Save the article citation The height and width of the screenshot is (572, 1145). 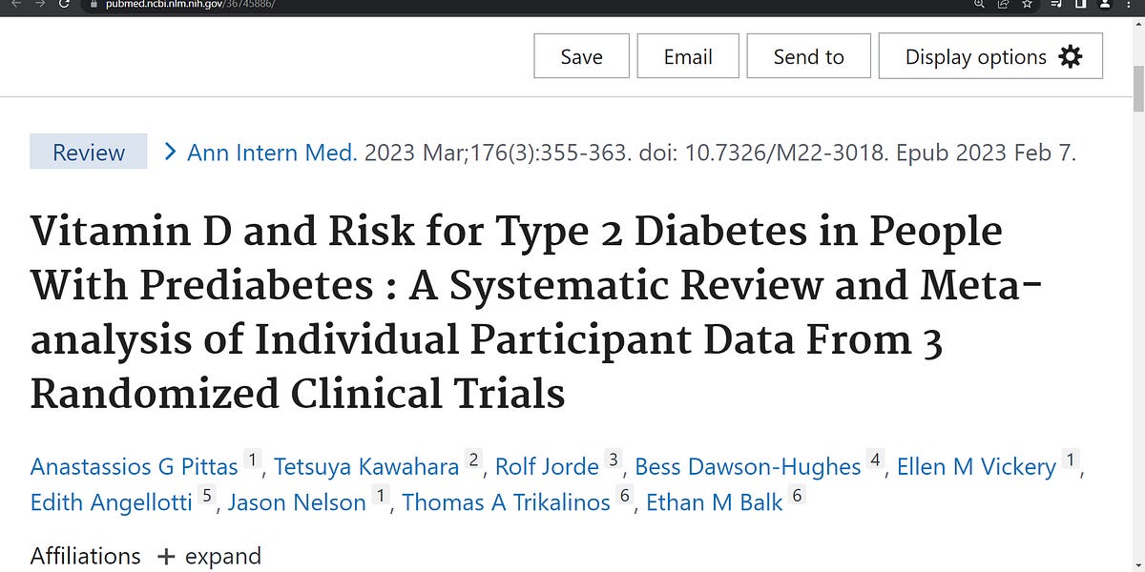(x=580, y=56)
